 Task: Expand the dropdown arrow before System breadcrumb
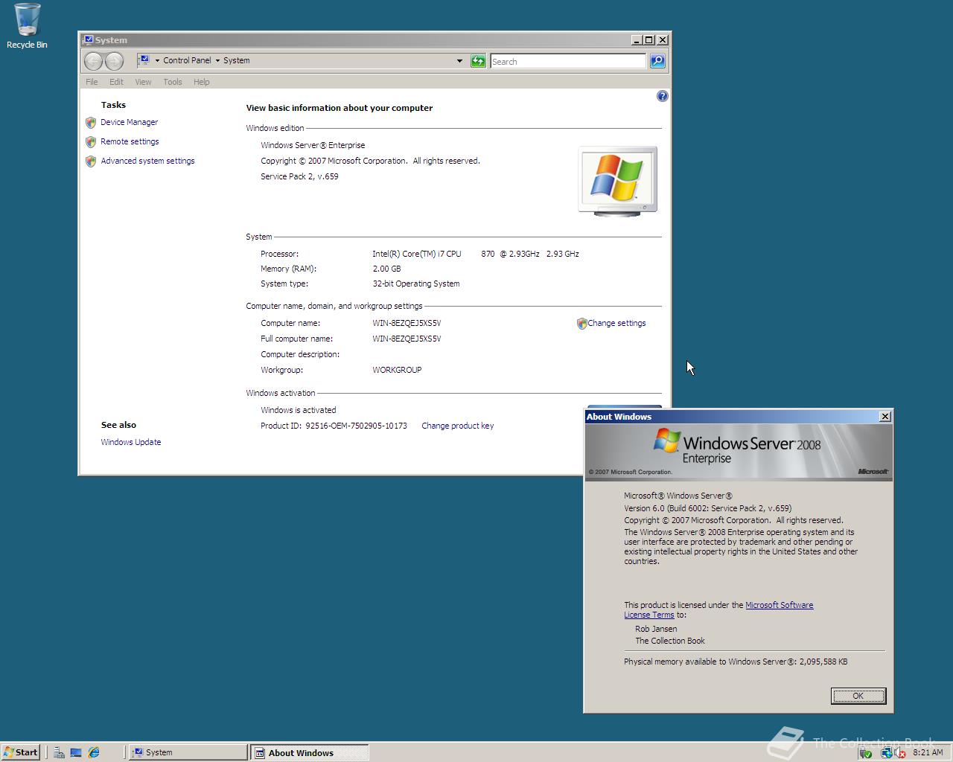[217, 61]
